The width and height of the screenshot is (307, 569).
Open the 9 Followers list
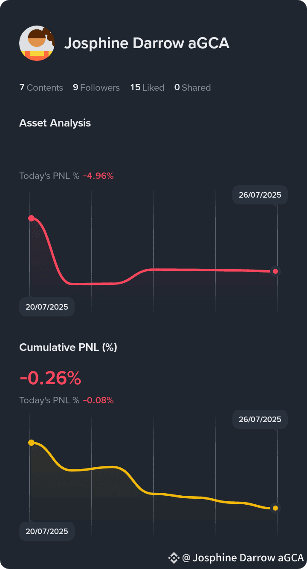pos(96,88)
